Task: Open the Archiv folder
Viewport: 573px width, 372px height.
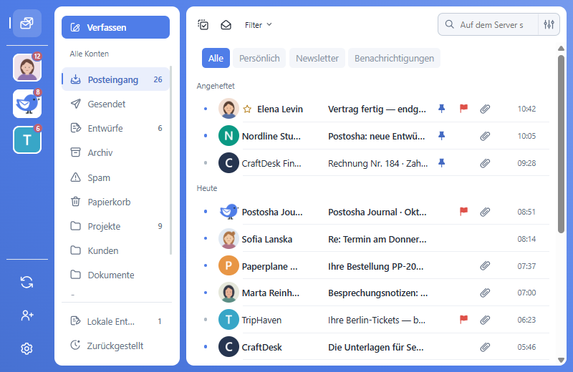Action: point(115,152)
